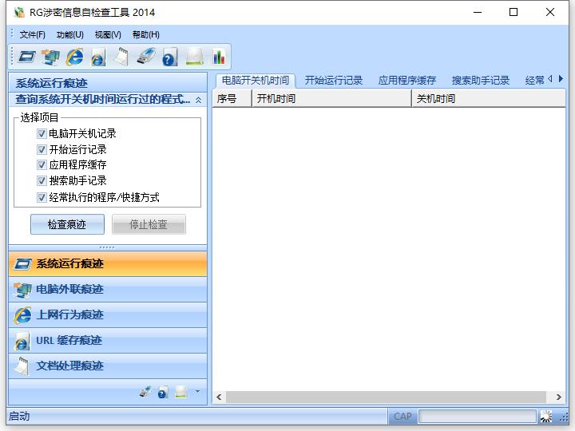Select 上网行为痕迹 navigation item

pyautogui.click(x=108, y=314)
